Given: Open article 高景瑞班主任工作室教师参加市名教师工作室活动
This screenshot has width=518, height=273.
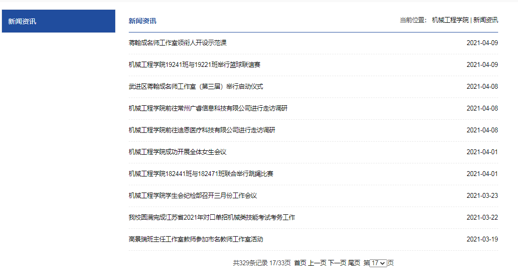Looking at the screenshot, I should pyautogui.click(x=196, y=239).
